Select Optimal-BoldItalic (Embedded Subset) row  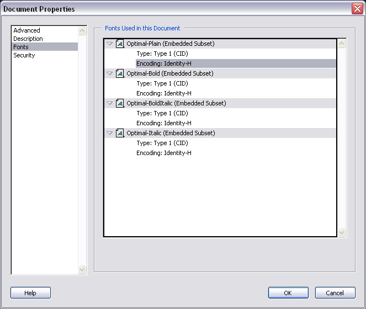pos(220,103)
